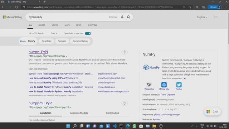229x129 pixels.
Task: Switch to SHOPPING tab
Action: tap(92, 25)
